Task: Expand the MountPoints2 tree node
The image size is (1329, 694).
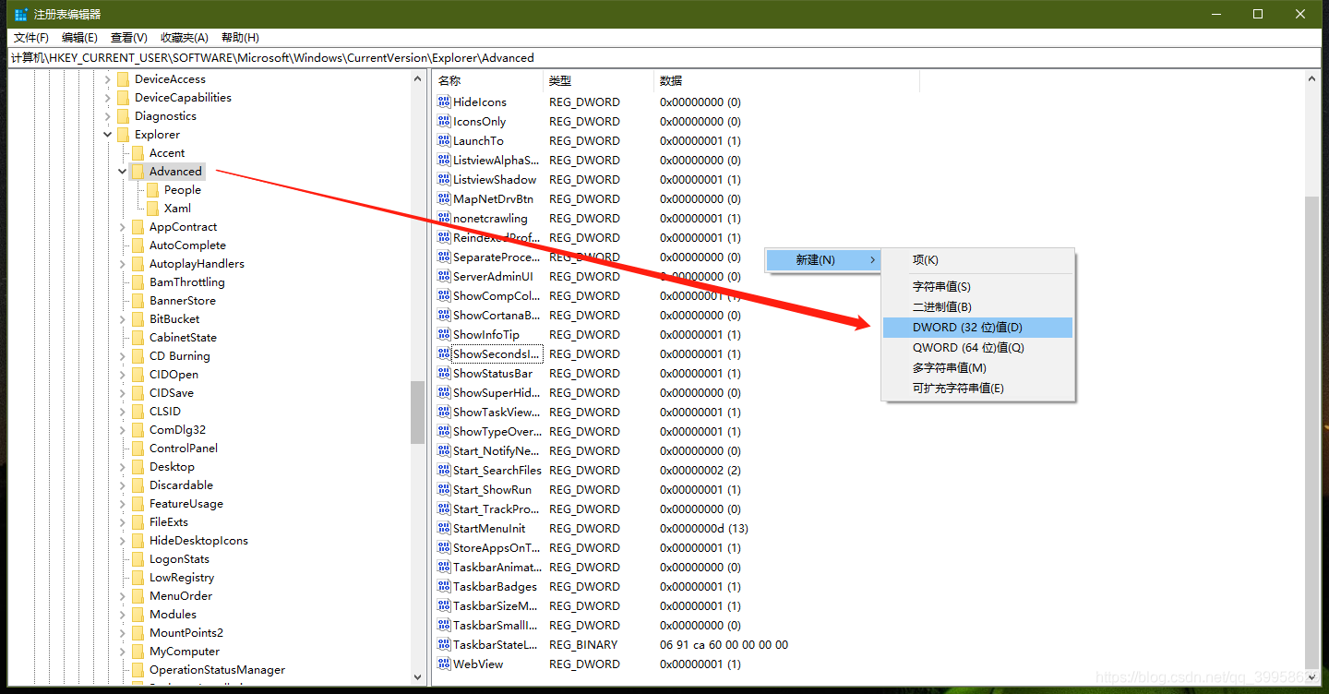Action: pyautogui.click(x=123, y=632)
